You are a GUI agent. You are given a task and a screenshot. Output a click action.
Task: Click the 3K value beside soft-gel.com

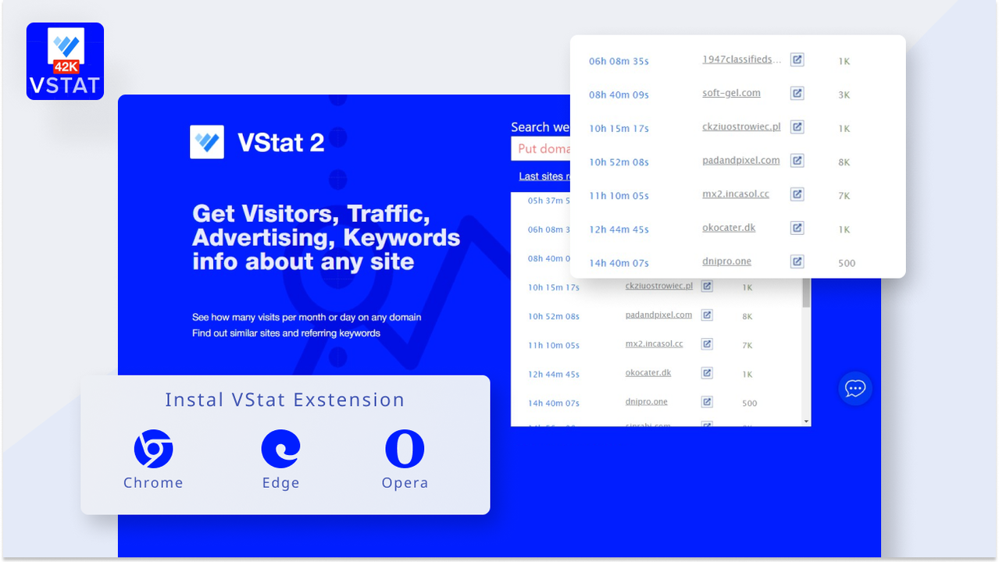(844, 95)
